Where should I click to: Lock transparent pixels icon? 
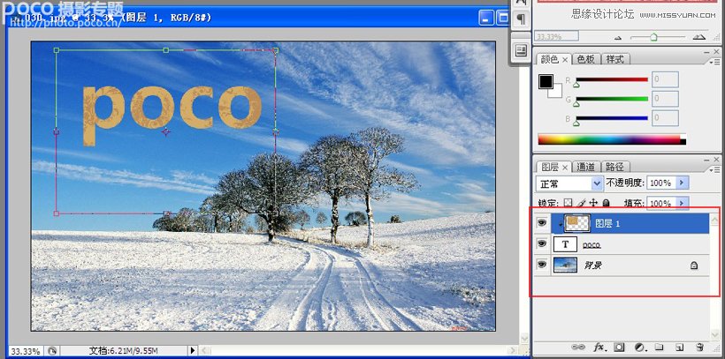pyautogui.click(x=569, y=203)
